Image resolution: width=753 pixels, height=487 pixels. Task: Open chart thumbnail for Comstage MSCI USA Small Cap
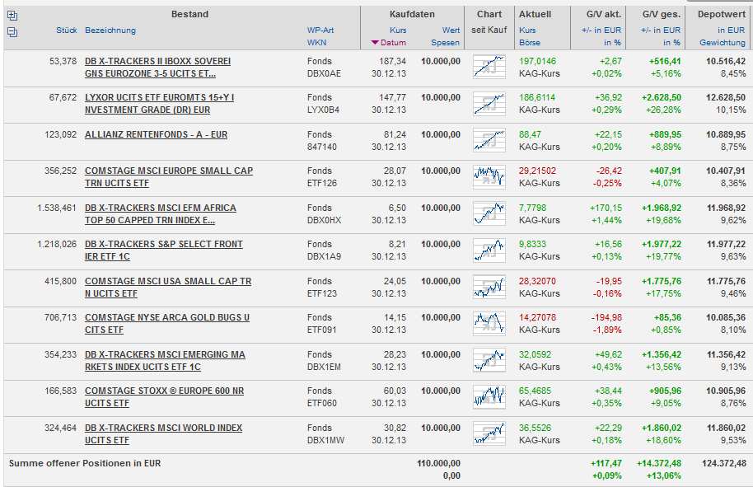click(x=489, y=287)
